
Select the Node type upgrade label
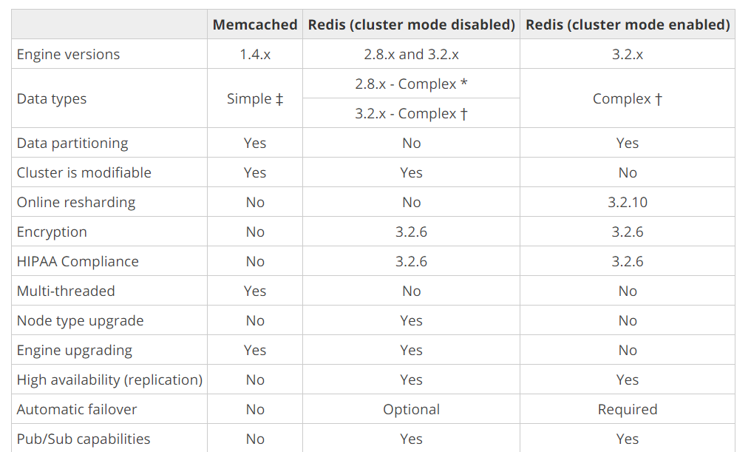click(x=81, y=321)
